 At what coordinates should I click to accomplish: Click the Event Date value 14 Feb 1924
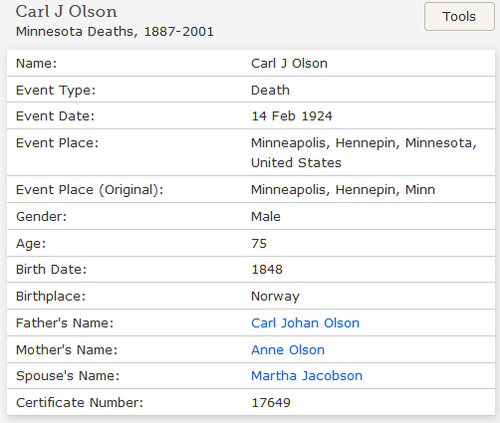click(x=292, y=116)
